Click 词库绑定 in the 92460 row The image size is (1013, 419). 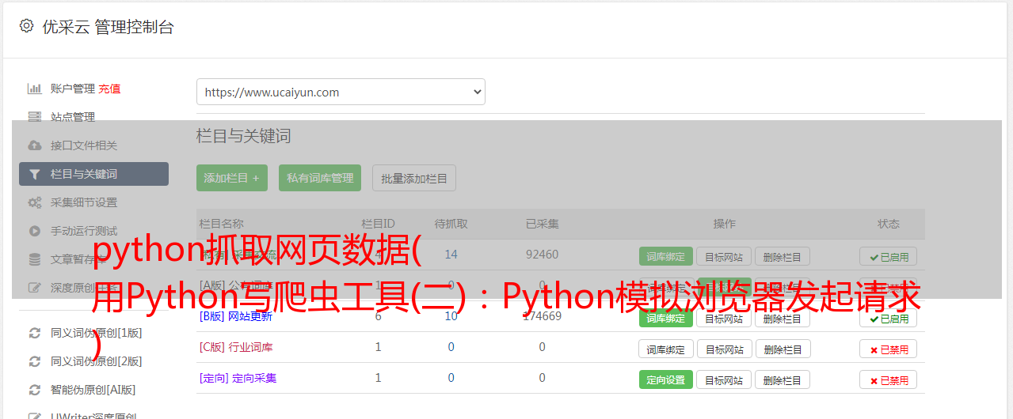(x=666, y=256)
